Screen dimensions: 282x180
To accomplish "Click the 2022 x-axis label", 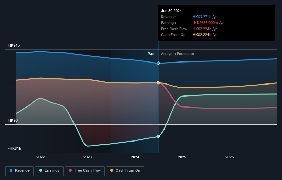I will coord(41,157).
